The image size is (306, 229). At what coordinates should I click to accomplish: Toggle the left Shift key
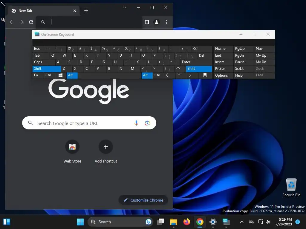(46, 69)
